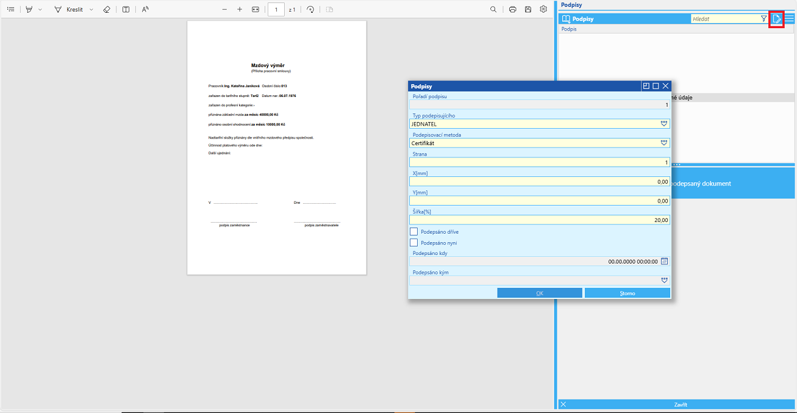Click the pin icon in Podpisy dialog title
This screenshot has width=797, height=413.
point(646,87)
